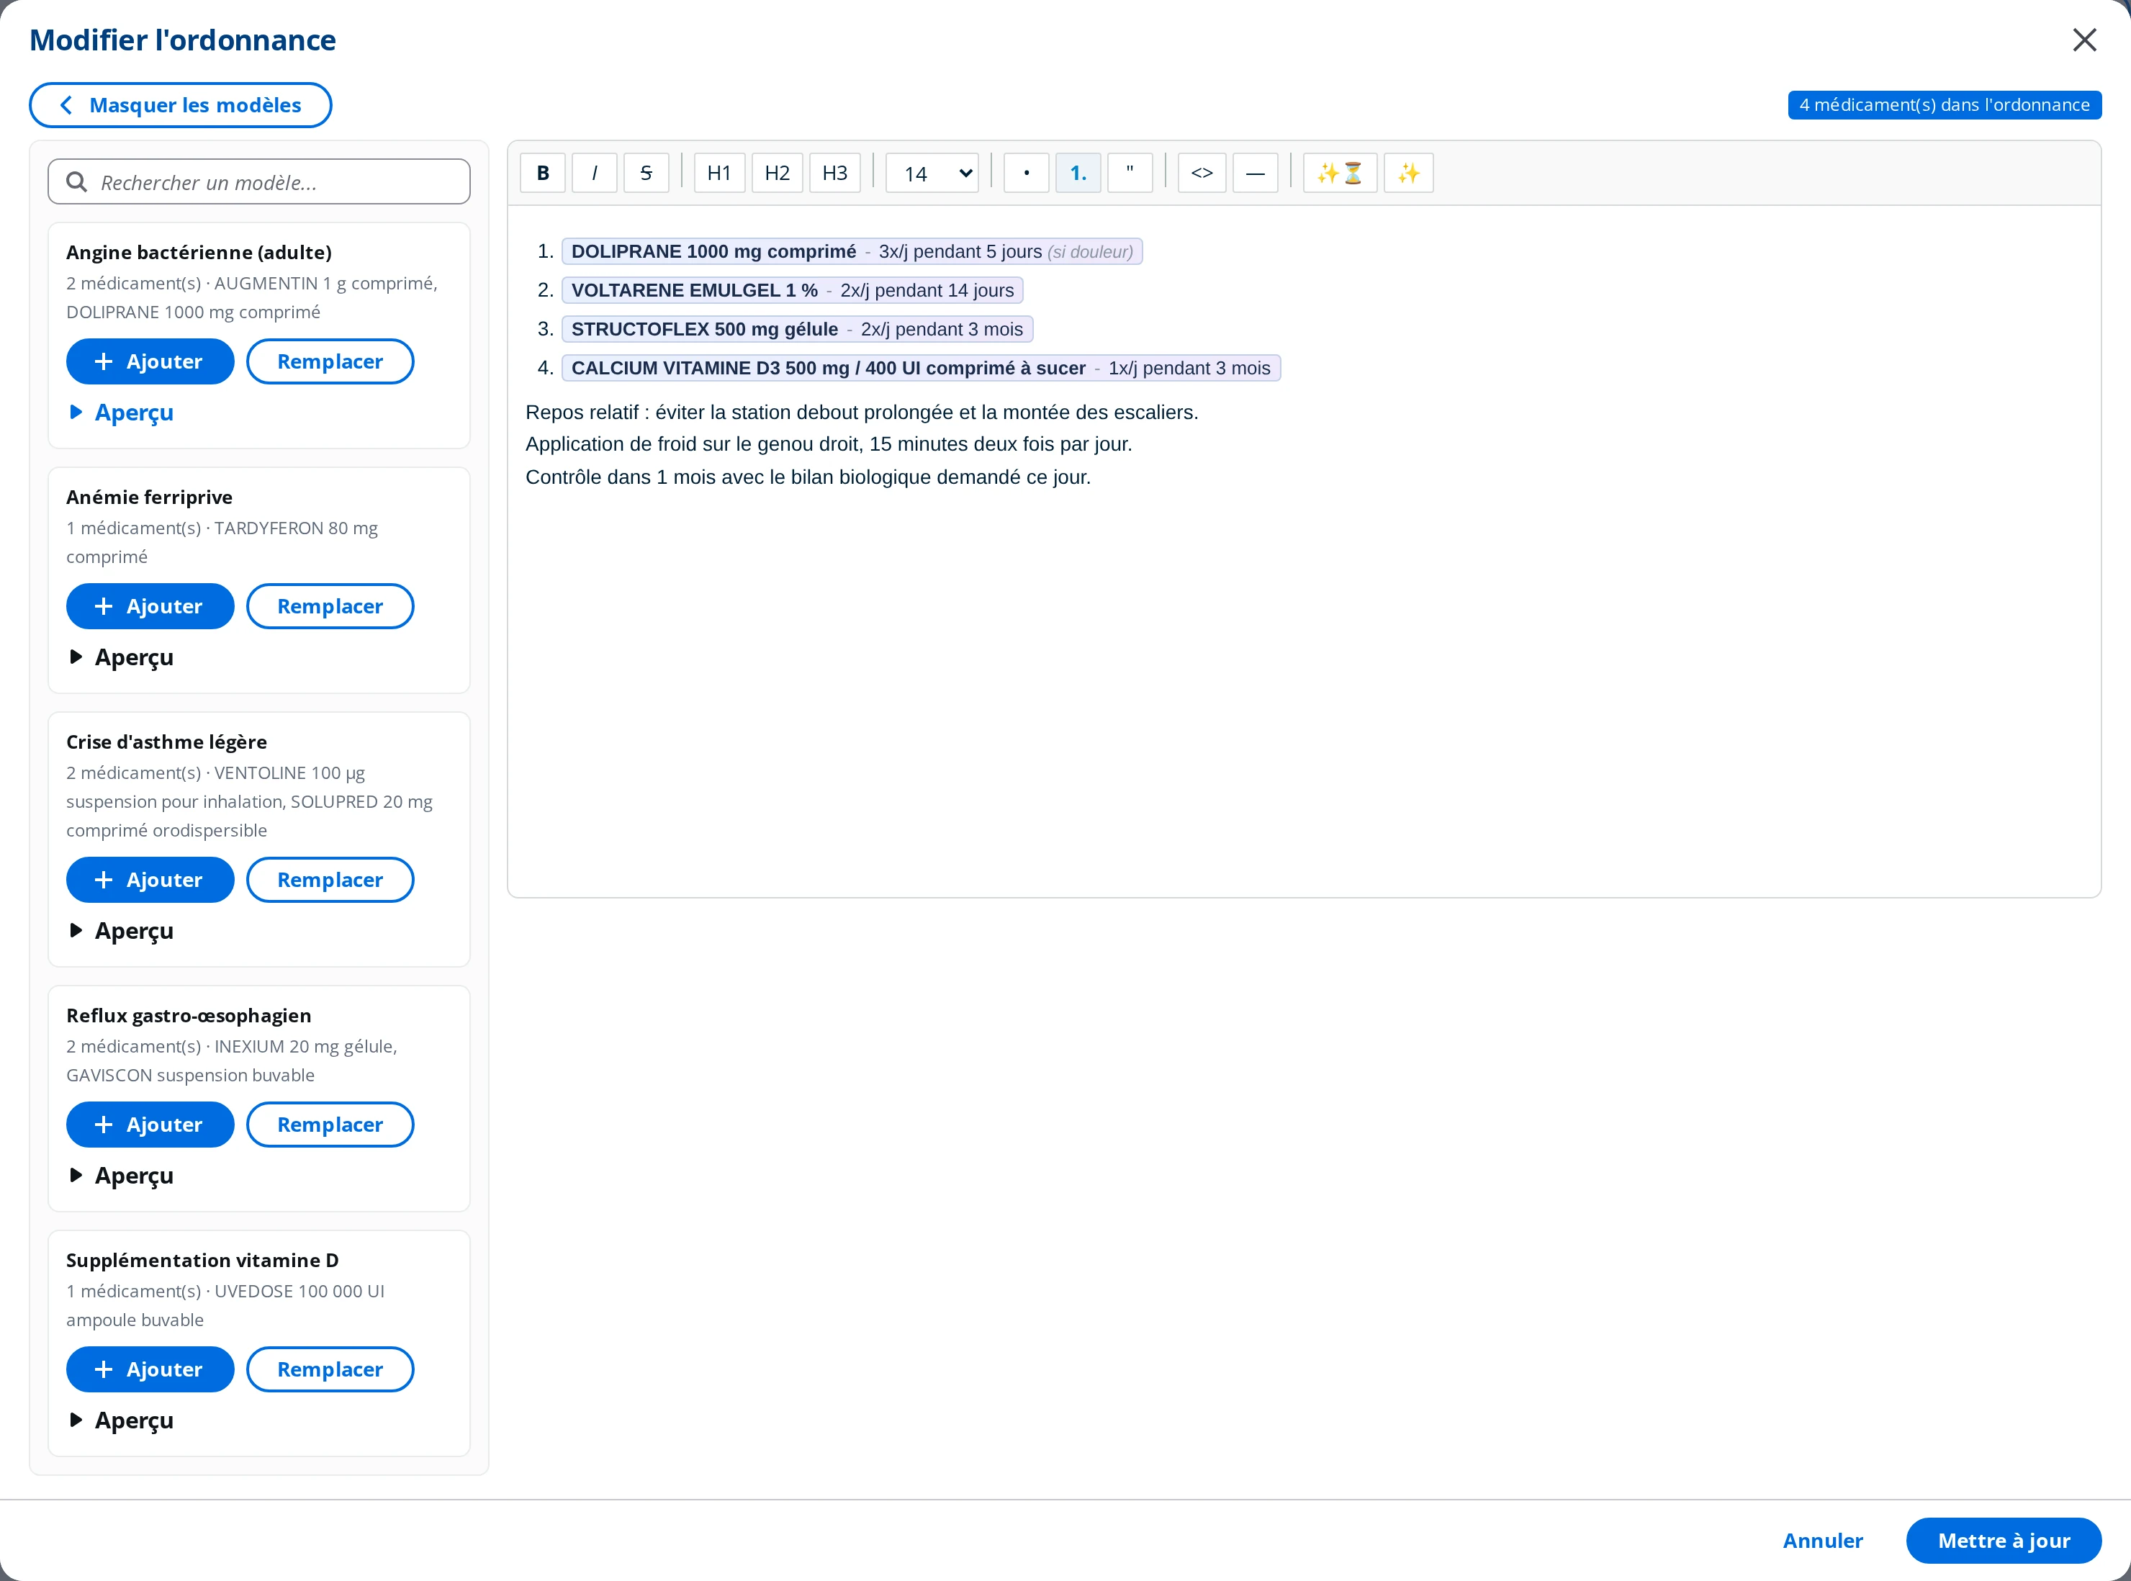This screenshot has height=1581, width=2131.
Task: Click the sparkles with hourglass AI button
Action: click(x=1340, y=174)
